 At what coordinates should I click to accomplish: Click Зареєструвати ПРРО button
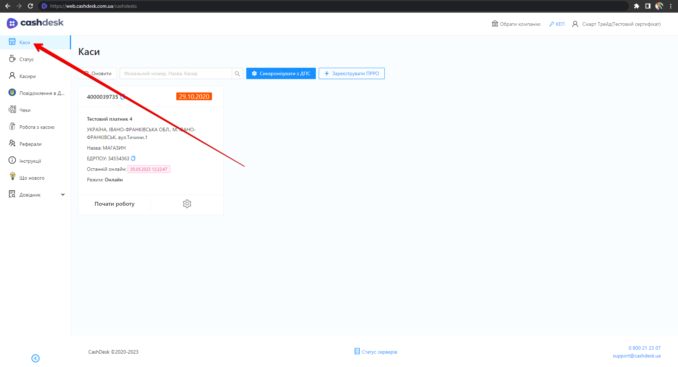click(x=352, y=73)
